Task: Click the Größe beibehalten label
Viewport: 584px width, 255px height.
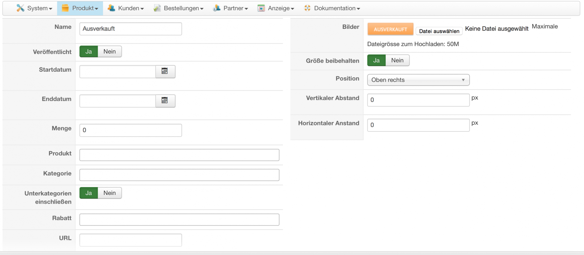Action: click(x=333, y=61)
